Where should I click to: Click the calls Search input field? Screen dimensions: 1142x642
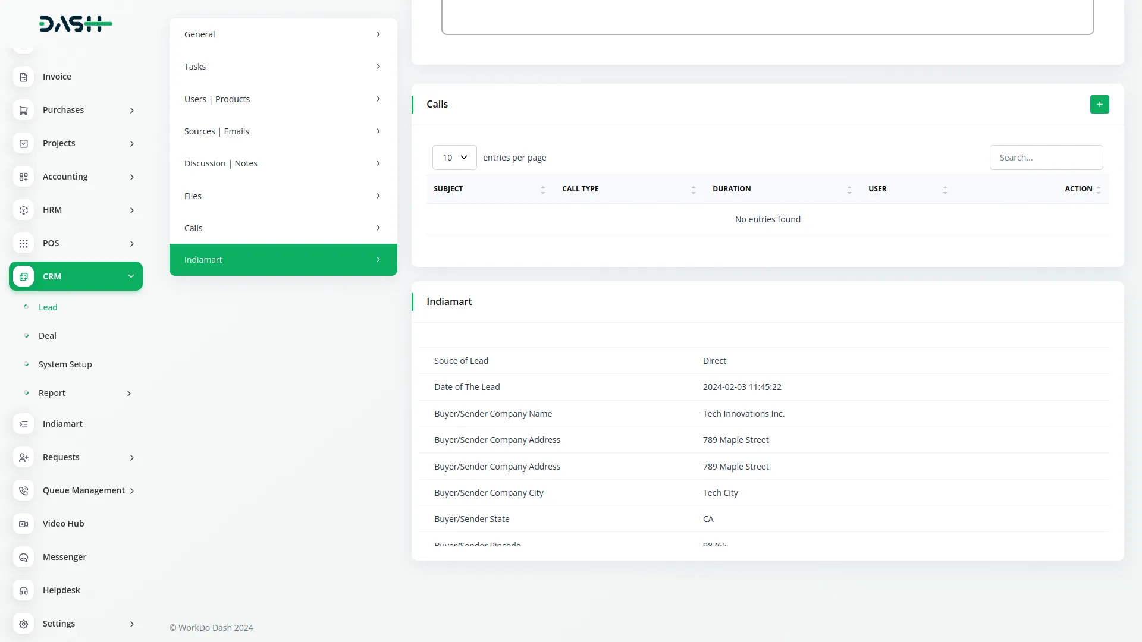pos(1046,158)
